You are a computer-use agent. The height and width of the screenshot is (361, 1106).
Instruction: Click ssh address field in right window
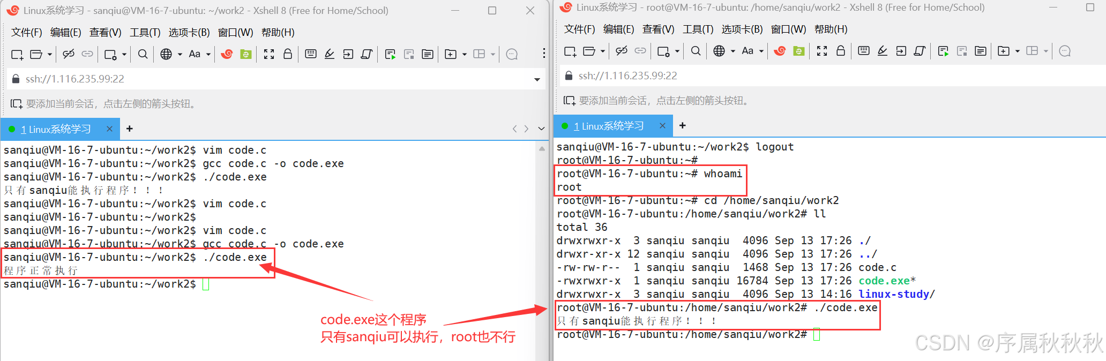[x=833, y=76]
